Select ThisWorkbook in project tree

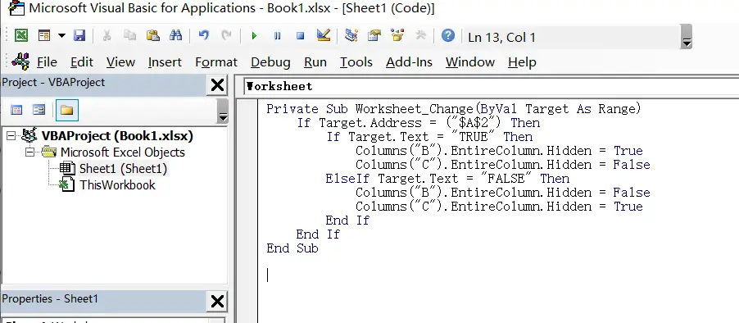tap(117, 184)
